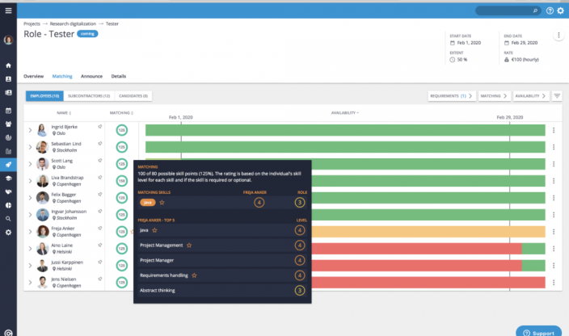Switch to the Overview tab
This screenshot has height=336, width=569.
tap(33, 76)
